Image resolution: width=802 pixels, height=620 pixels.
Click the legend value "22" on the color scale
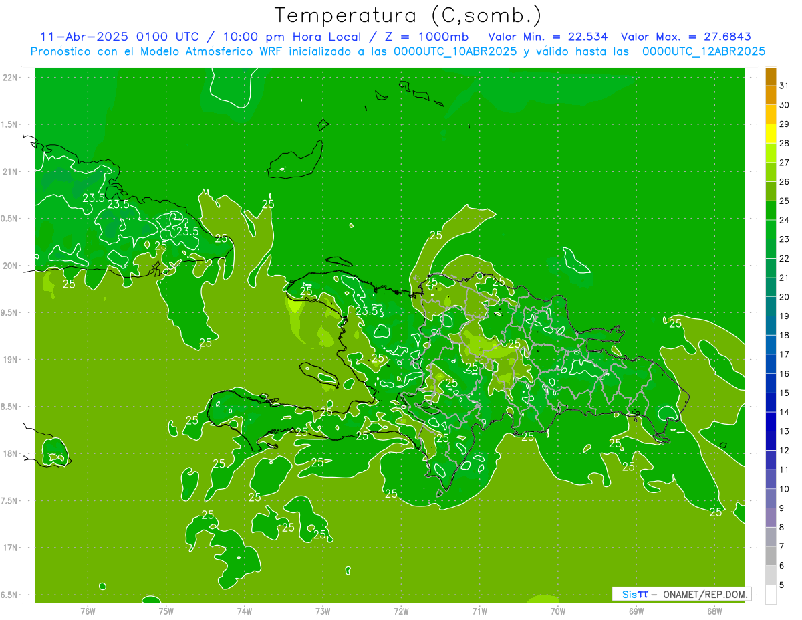785,258
